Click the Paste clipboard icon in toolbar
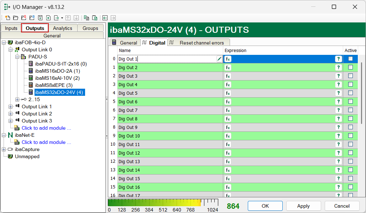 (95, 17)
